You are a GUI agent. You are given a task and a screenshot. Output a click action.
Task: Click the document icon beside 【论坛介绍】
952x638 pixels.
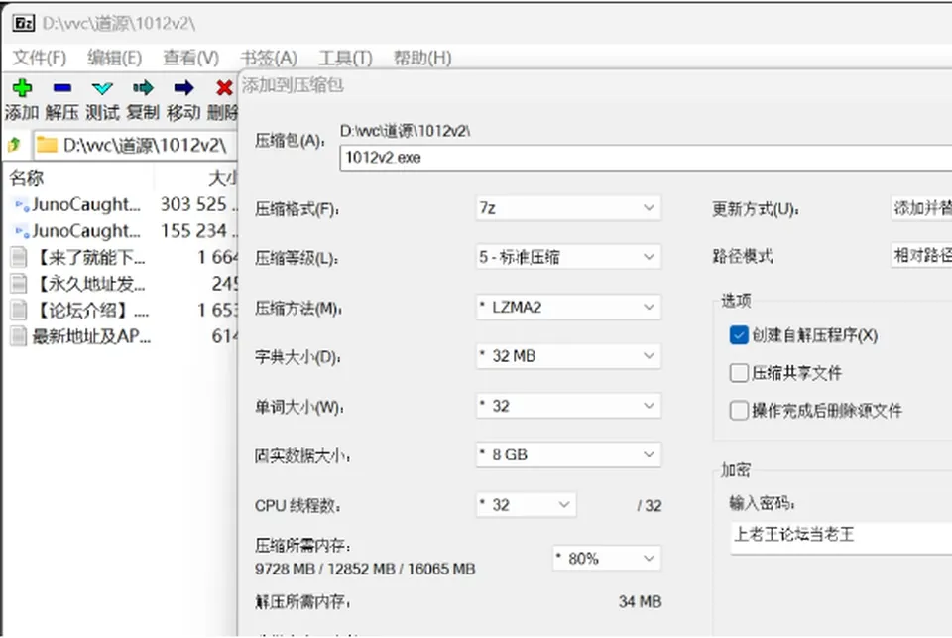(x=20, y=310)
